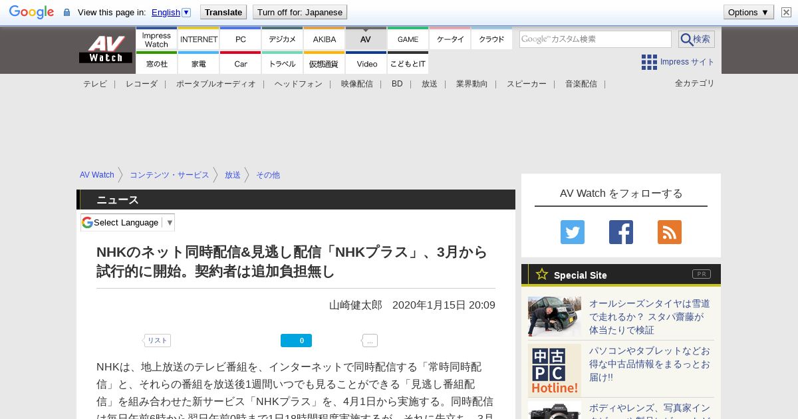
Task: Open the Select Language dropdown
Action: (x=128, y=222)
